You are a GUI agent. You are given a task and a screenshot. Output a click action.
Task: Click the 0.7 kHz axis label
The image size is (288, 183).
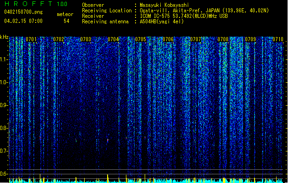tap(4, 151)
